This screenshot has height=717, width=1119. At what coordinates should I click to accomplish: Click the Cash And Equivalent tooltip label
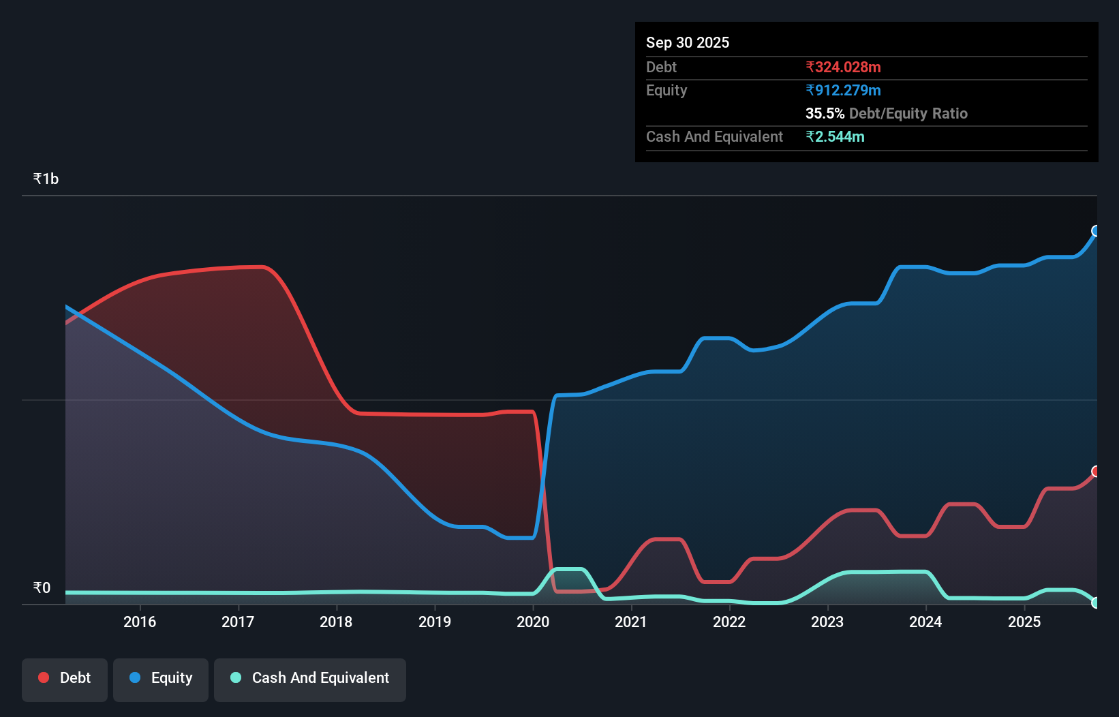(x=714, y=136)
